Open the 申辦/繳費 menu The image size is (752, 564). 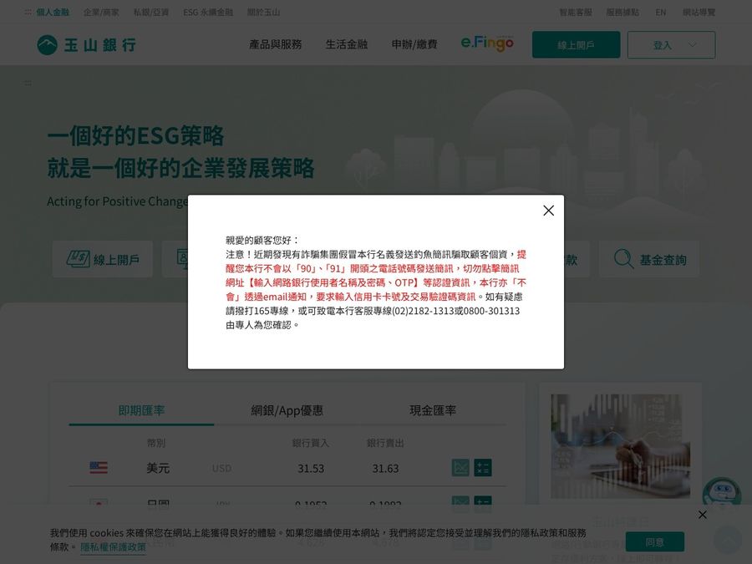[x=414, y=44]
